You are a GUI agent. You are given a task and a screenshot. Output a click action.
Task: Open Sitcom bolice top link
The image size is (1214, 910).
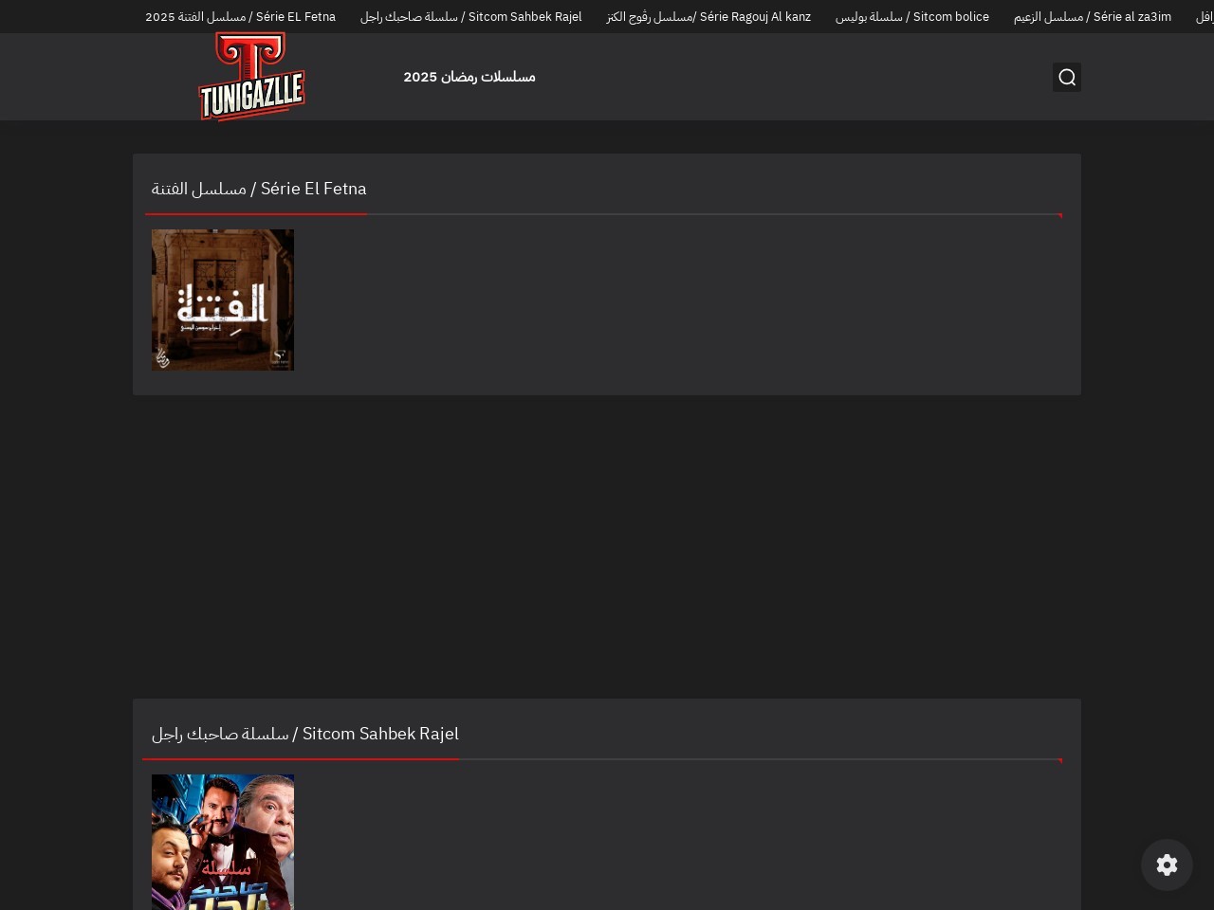[x=912, y=17]
